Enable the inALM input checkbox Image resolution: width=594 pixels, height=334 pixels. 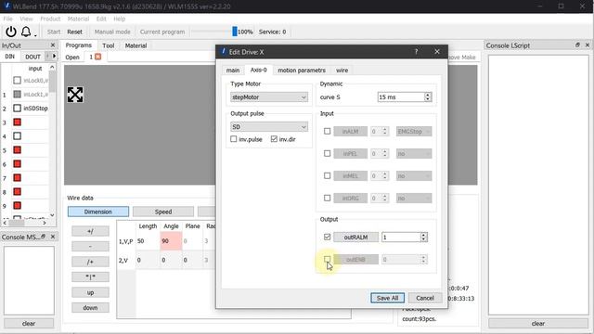pos(327,132)
